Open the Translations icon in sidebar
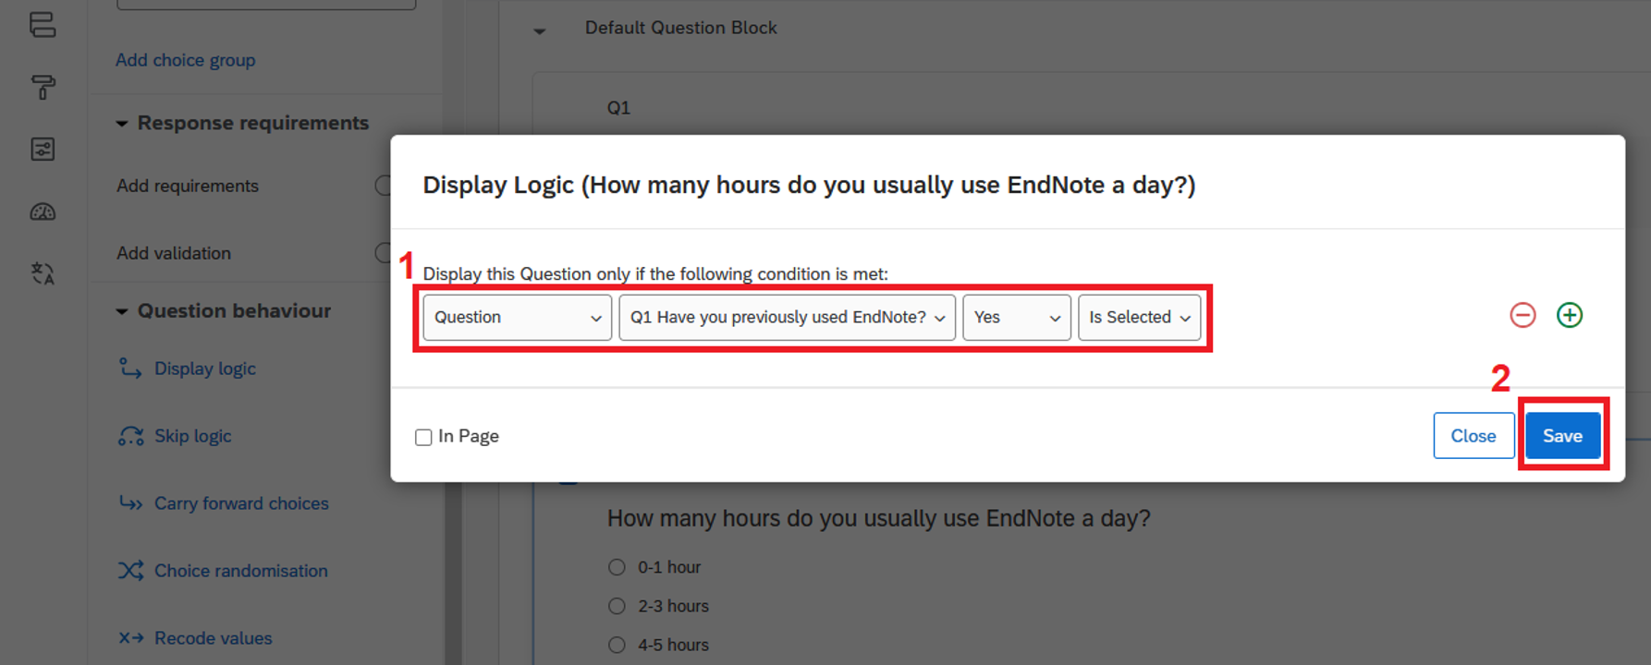 43,273
